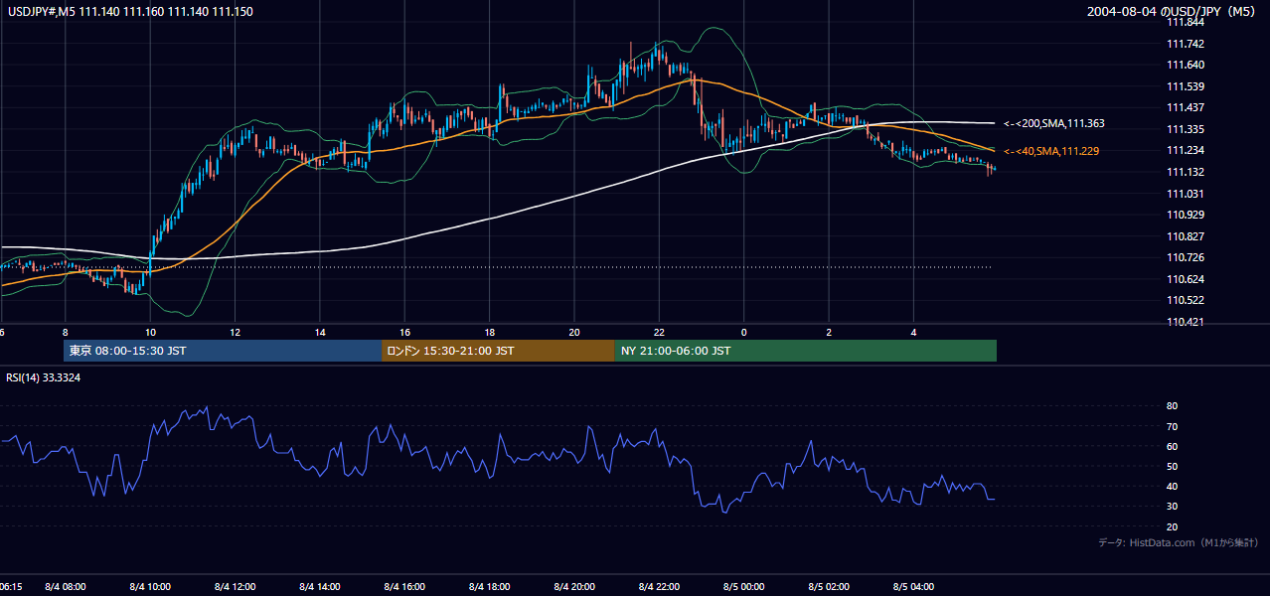Viewport: 1270px width, 596px height.
Task: Click the 8/5 04:00 bottom time label
Action: pos(914,587)
